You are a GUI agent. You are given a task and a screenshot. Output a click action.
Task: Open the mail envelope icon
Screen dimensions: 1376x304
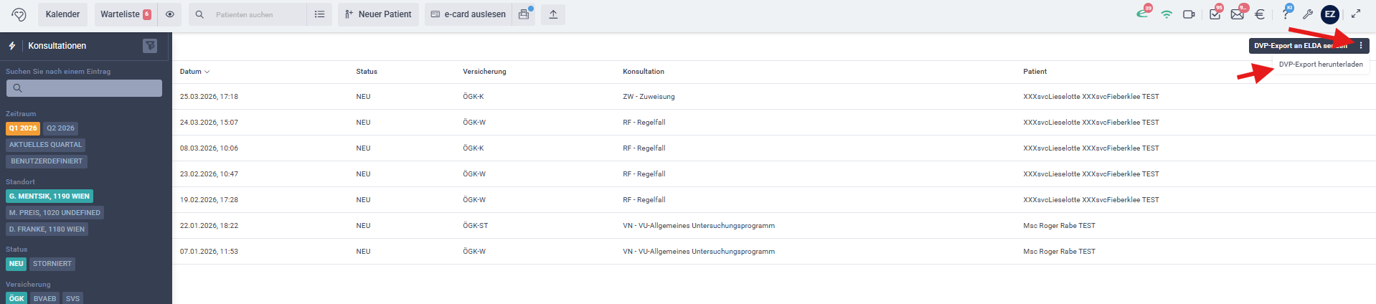point(1238,14)
